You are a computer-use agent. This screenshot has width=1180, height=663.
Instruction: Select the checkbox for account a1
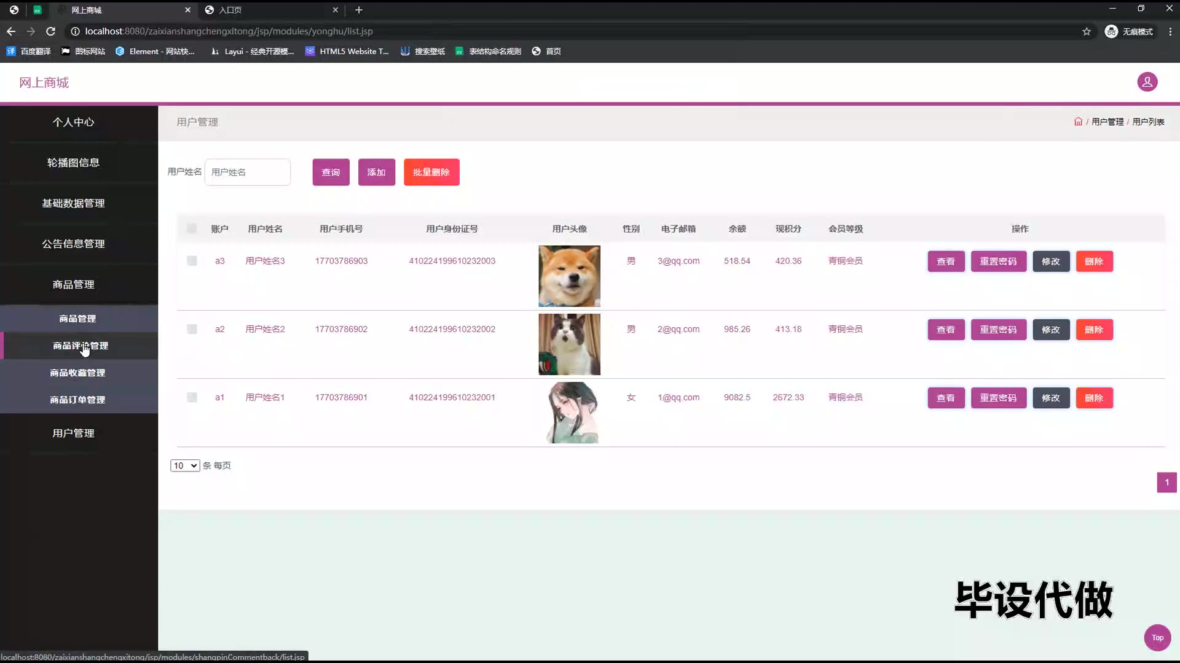tap(192, 397)
